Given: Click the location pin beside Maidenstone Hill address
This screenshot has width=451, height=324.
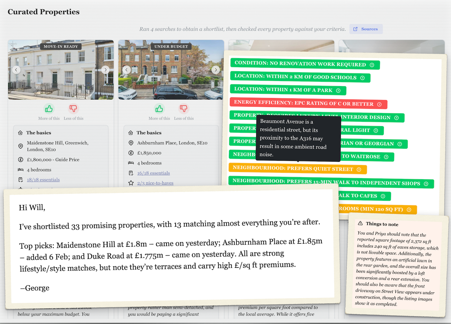Looking at the screenshot, I should 21,146.
